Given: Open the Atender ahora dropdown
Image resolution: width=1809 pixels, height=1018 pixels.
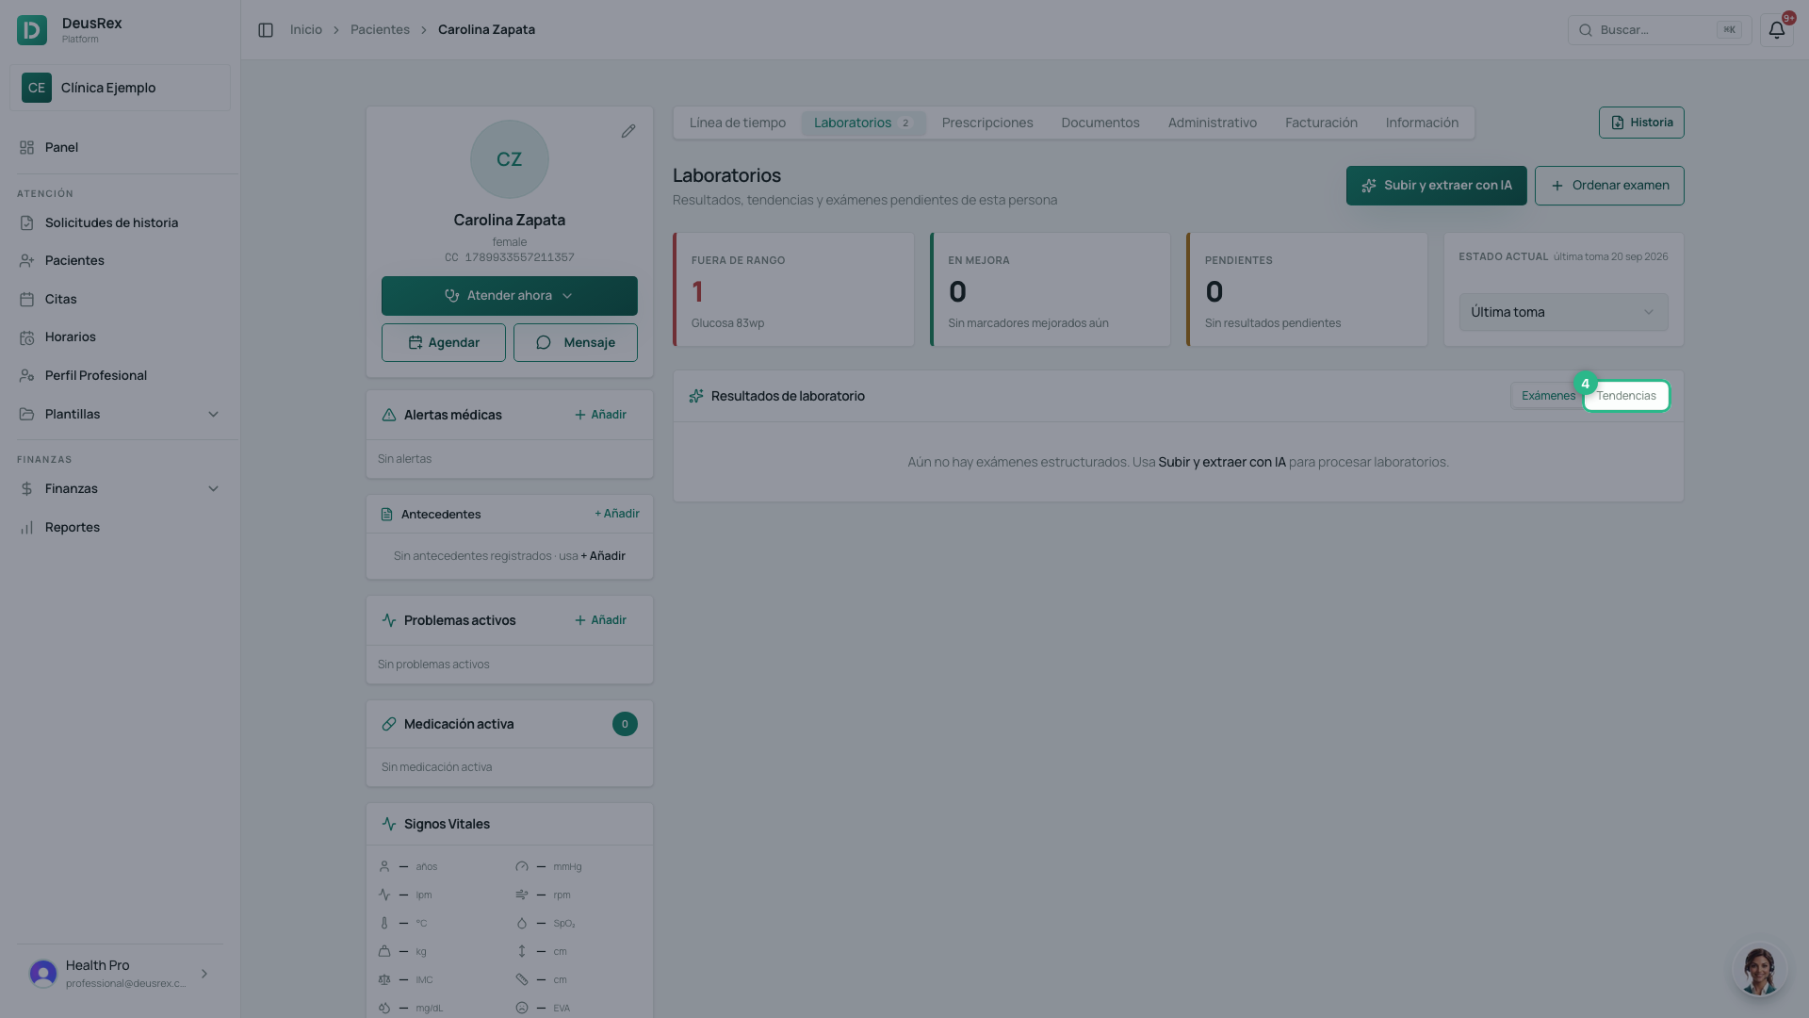Looking at the screenshot, I should click(x=510, y=296).
